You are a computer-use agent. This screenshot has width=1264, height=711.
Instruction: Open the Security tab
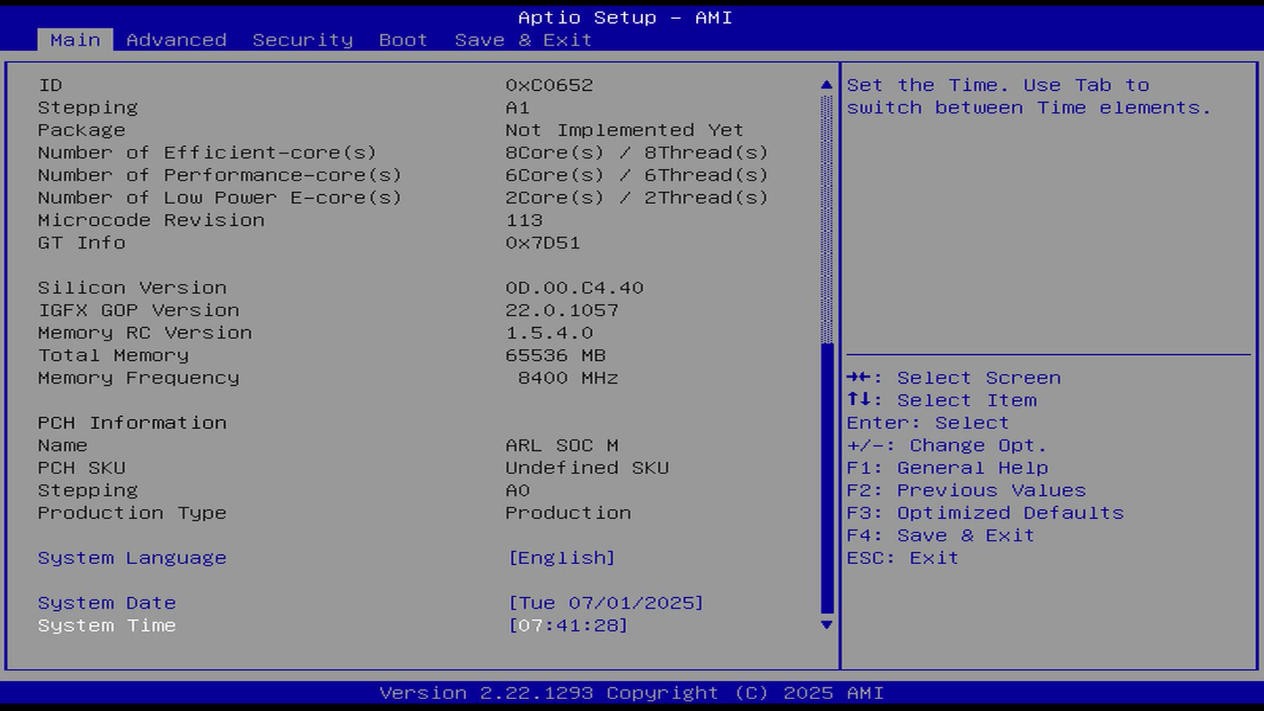[x=303, y=40]
